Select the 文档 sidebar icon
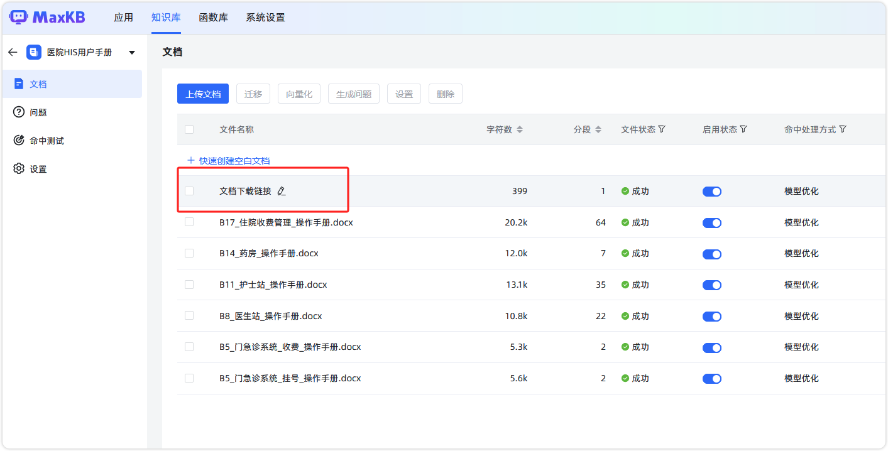 [19, 84]
